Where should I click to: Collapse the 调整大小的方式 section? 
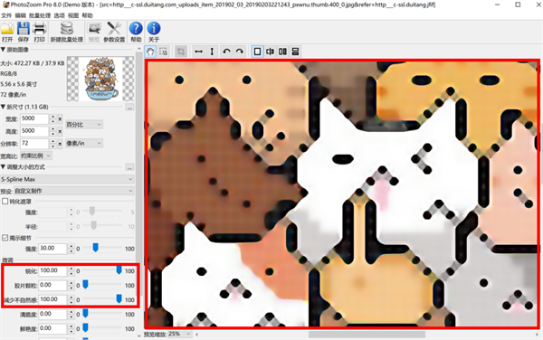coord(3,167)
